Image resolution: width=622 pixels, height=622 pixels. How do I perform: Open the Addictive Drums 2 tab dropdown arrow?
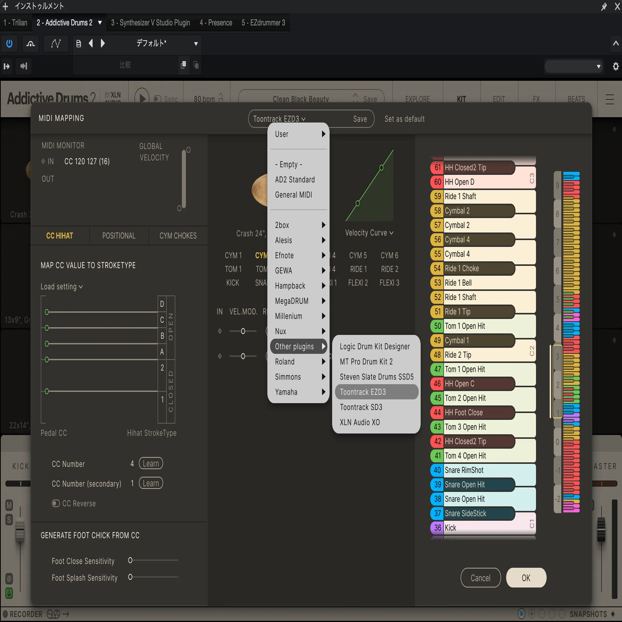pos(100,22)
